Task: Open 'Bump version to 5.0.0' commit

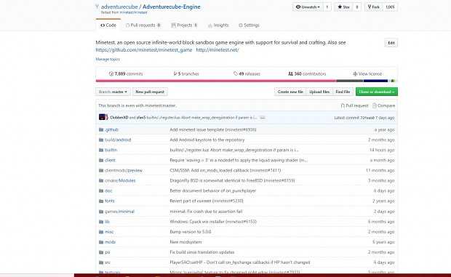Action: click(191, 232)
